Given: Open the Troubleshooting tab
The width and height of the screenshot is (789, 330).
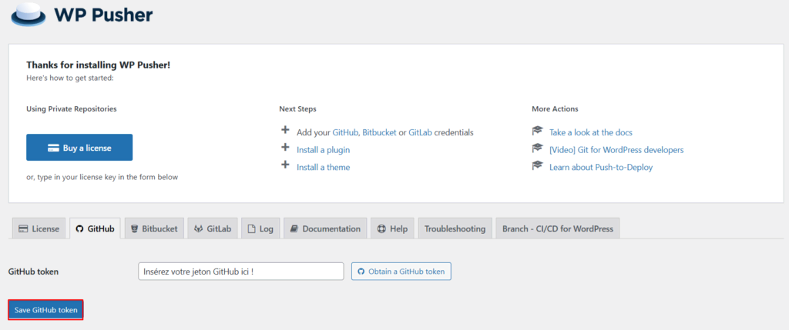Looking at the screenshot, I should tap(455, 228).
